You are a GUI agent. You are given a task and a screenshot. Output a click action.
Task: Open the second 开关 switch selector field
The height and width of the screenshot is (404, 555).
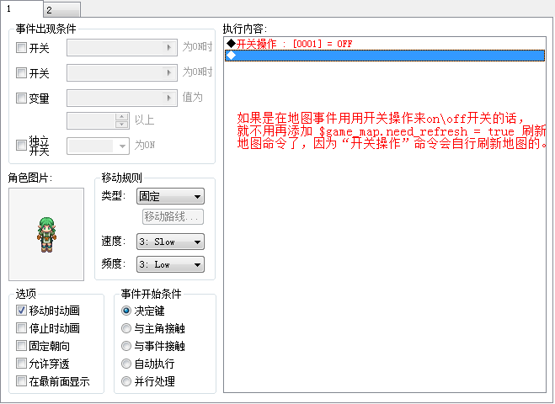tap(122, 73)
